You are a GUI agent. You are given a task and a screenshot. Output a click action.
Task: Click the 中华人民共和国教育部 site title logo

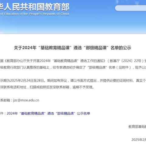(x=34, y=7)
